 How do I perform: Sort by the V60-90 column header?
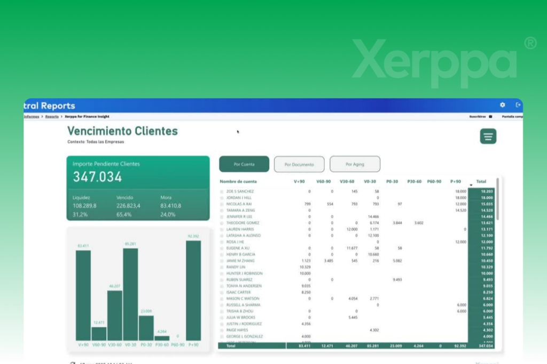(x=323, y=182)
